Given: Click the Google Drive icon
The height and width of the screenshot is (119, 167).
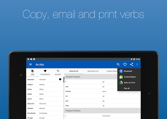Looking at the screenshot, I should (121, 83).
